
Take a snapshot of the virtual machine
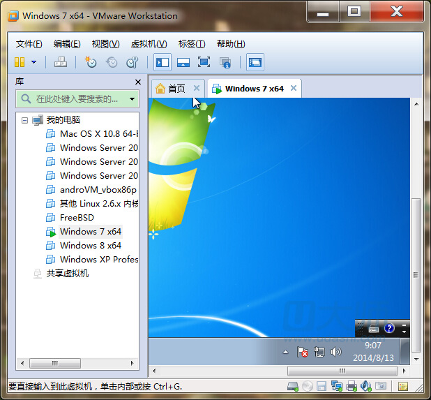(x=91, y=62)
